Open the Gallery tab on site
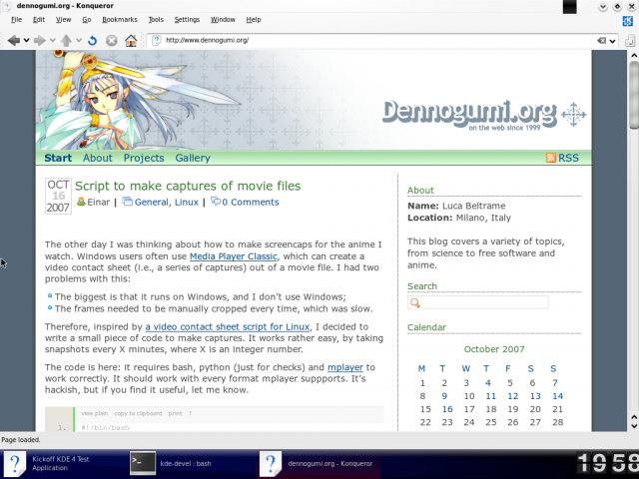 tap(193, 158)
